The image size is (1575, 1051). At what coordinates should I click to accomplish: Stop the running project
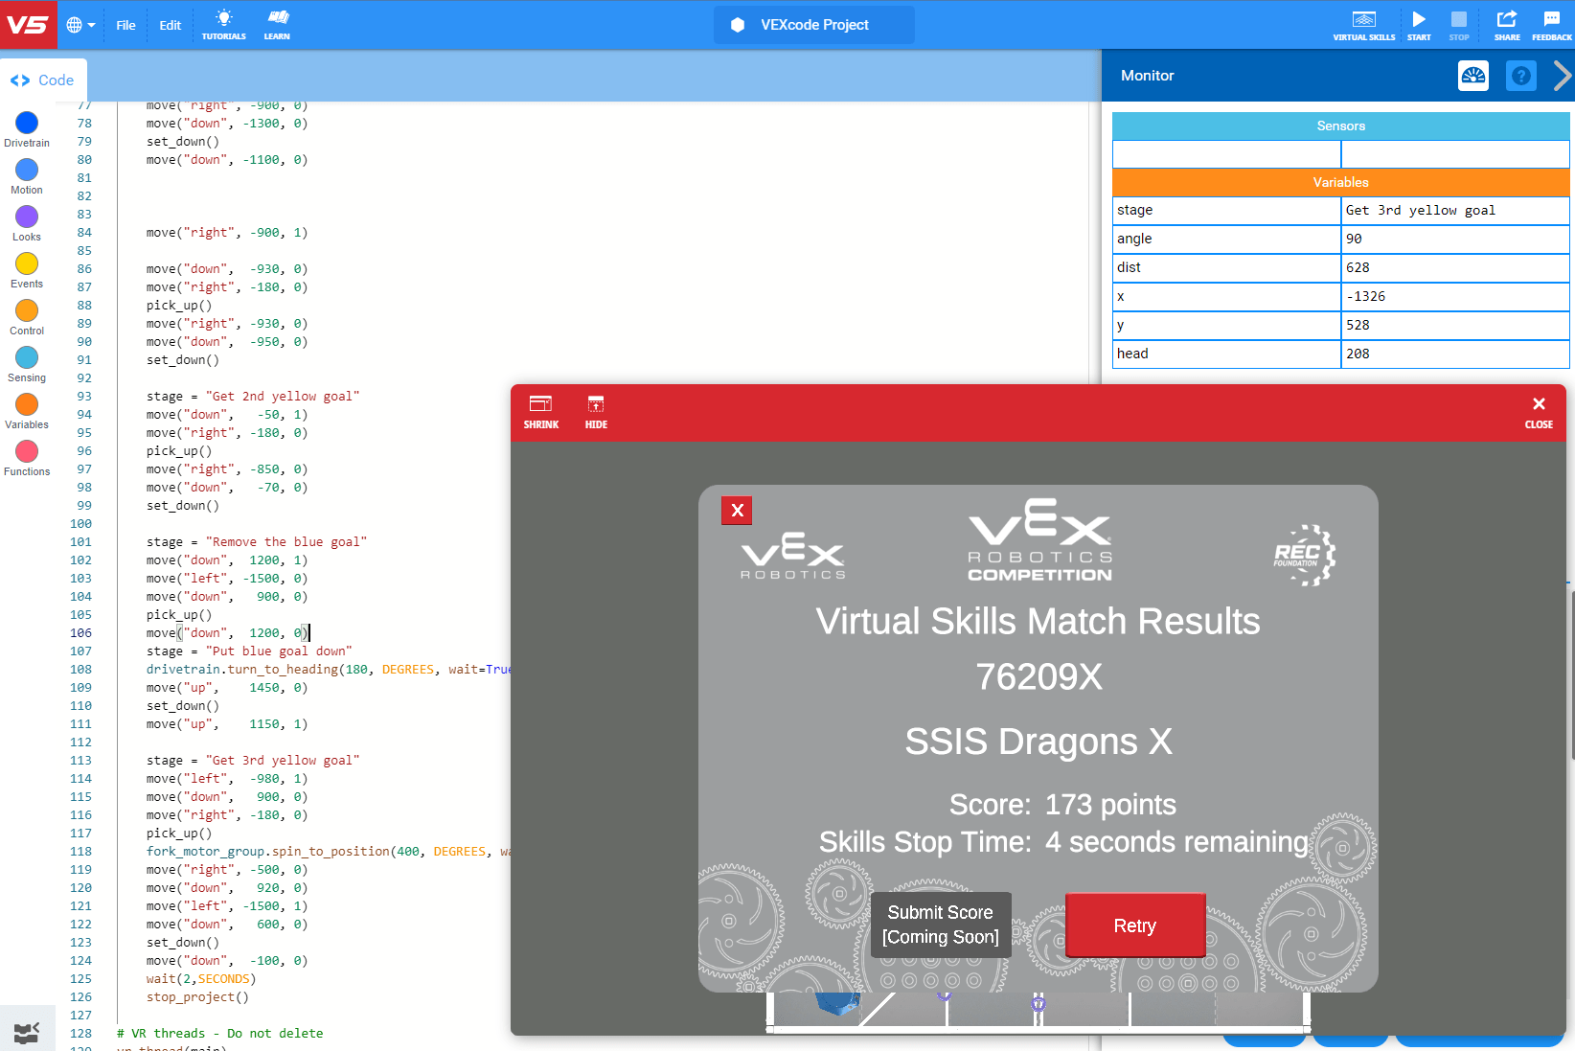[1458, 25]
